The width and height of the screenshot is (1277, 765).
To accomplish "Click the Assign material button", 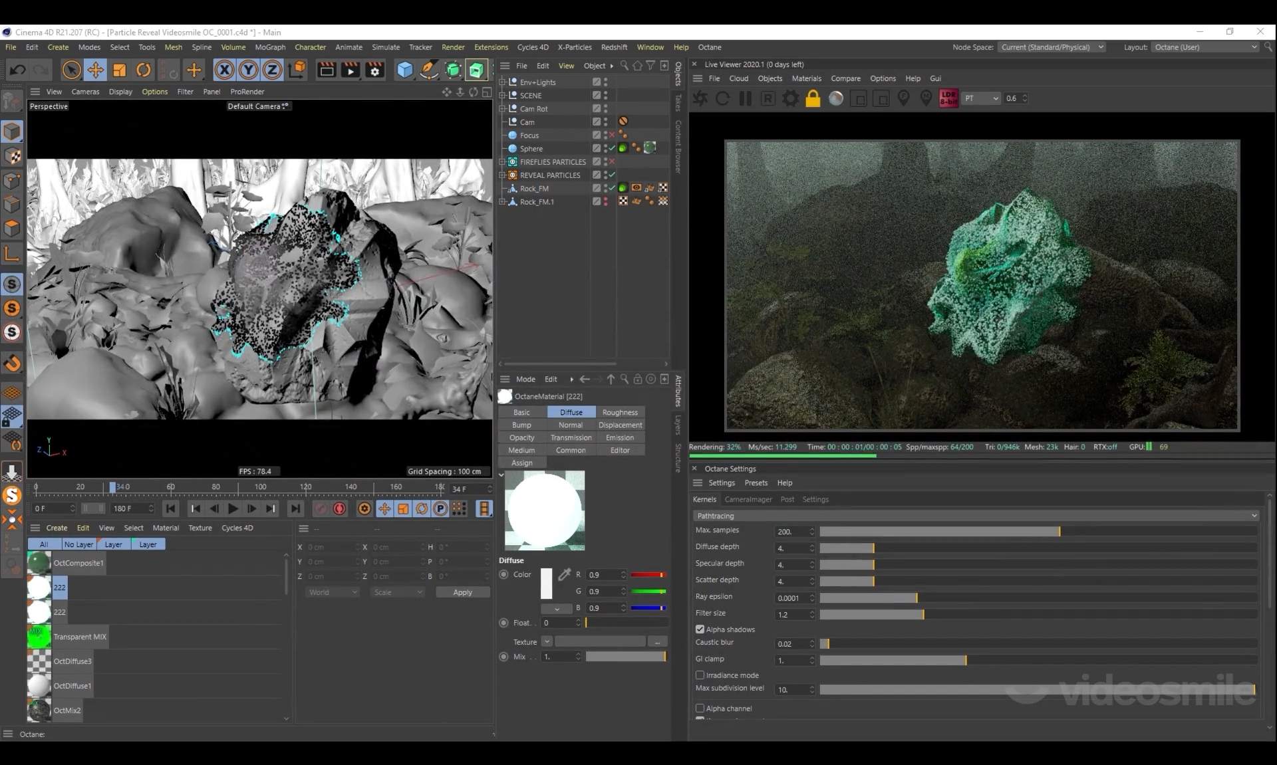I will click(x=521, y=463).
